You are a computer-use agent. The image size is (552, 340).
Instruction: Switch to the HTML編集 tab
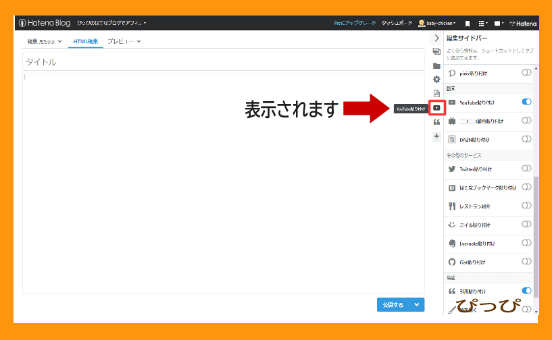point(86,42)
